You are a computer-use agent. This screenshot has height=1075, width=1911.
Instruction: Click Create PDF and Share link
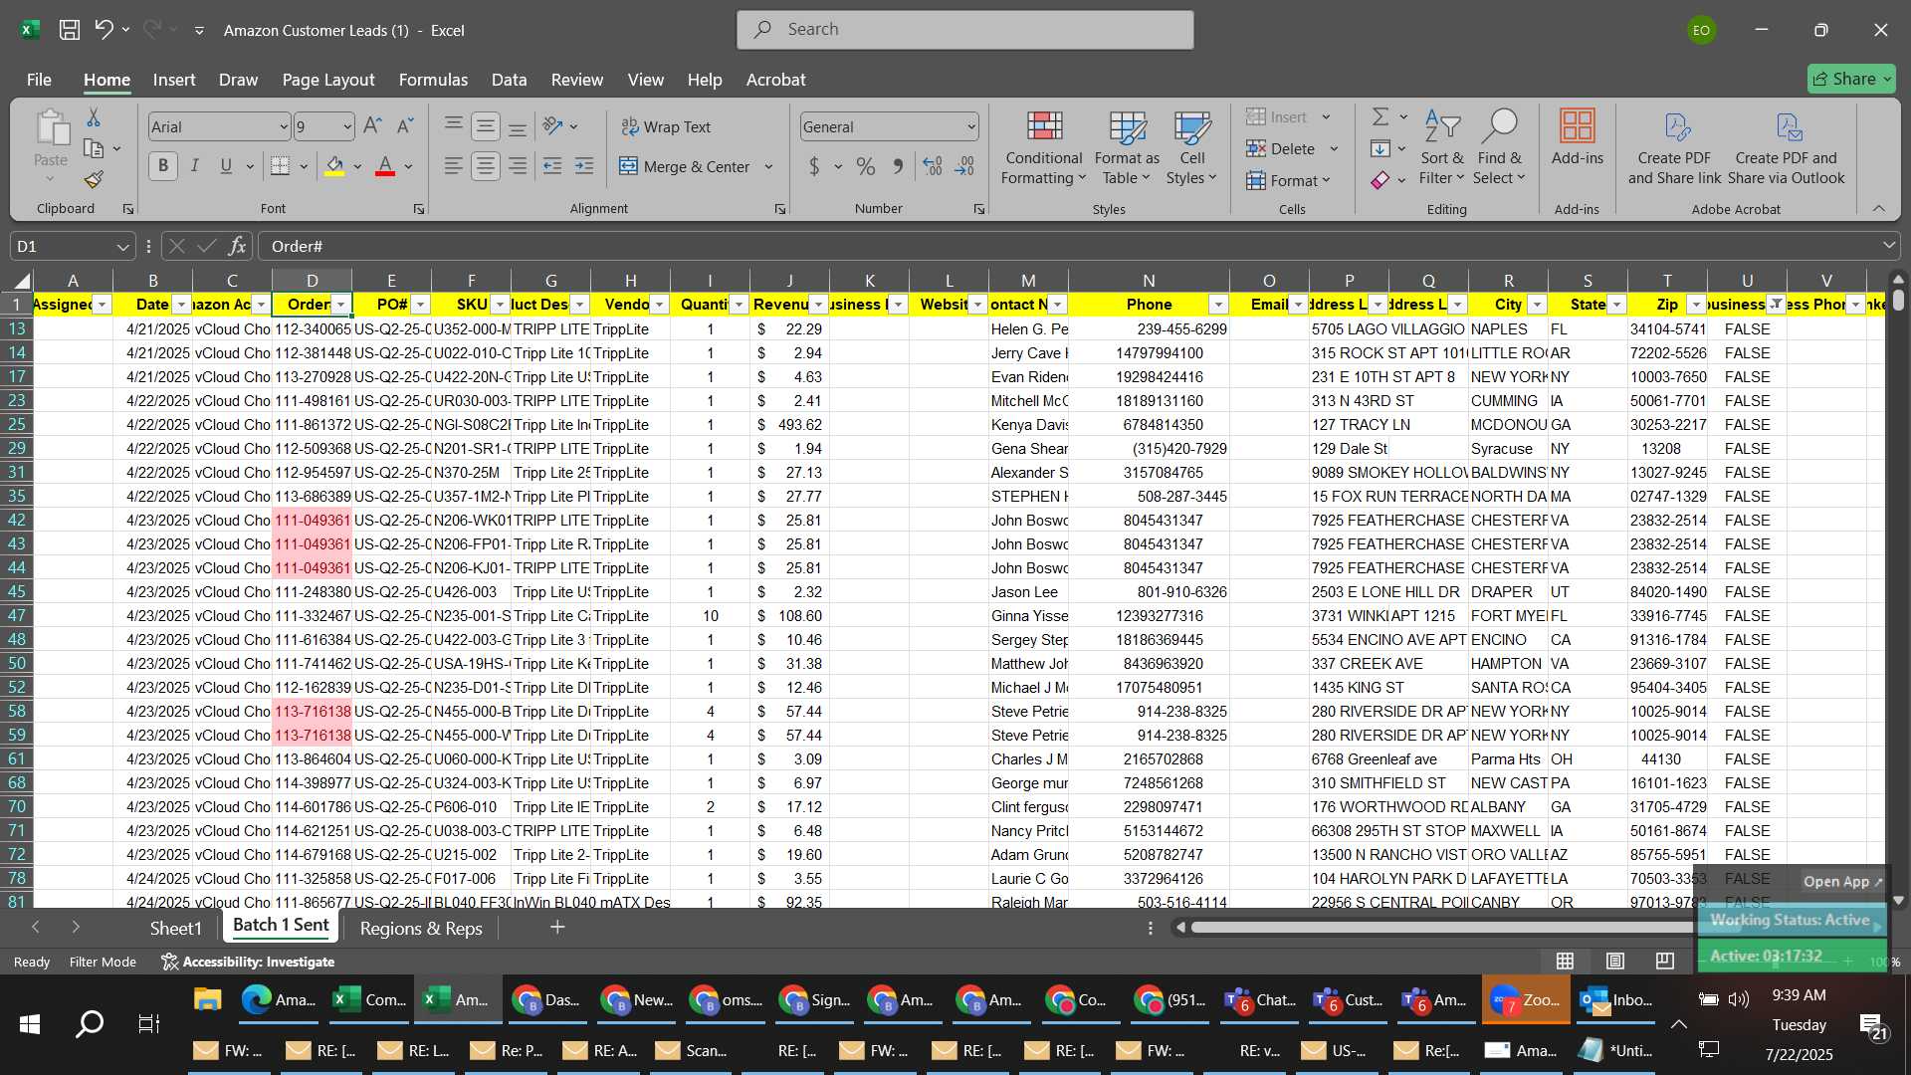coord(1674,147)
